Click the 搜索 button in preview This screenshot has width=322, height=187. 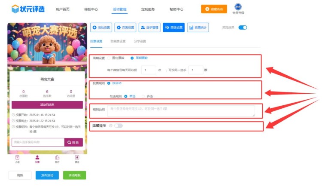coord(73,142)
